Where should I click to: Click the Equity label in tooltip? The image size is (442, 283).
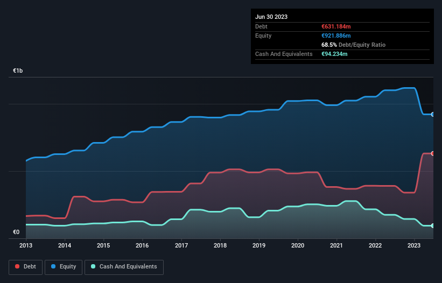pyautogui.click(x=263, y=36)
